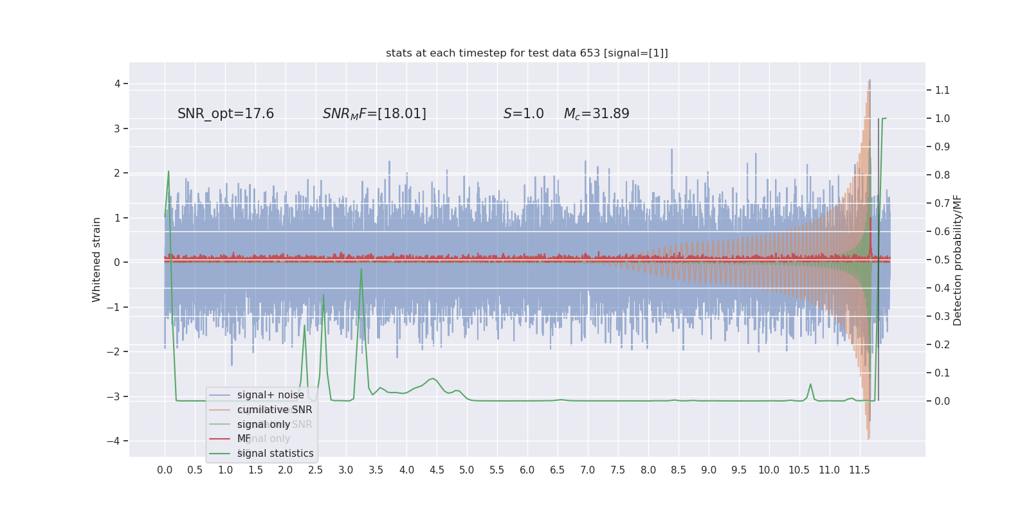Viewport: 1029px width, 514px height.
Task: Click right axis tick label 0.2
Action: point(942,345)
